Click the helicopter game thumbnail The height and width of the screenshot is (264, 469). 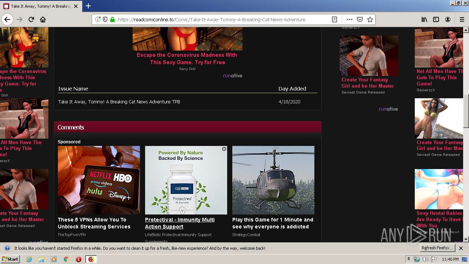click(273, 180)
